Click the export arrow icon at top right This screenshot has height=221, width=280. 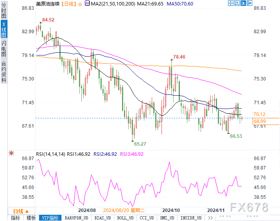(x=249, y=3)
